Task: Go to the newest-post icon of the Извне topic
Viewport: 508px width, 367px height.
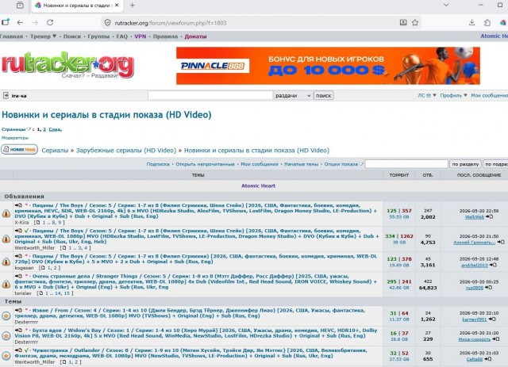Action: (x=18, y=311)
